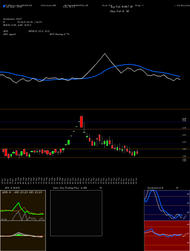This screenshot has height=251, width=190.
Task: Select the 'Day Vol: 0 M' label
Action: pos(119,11)
